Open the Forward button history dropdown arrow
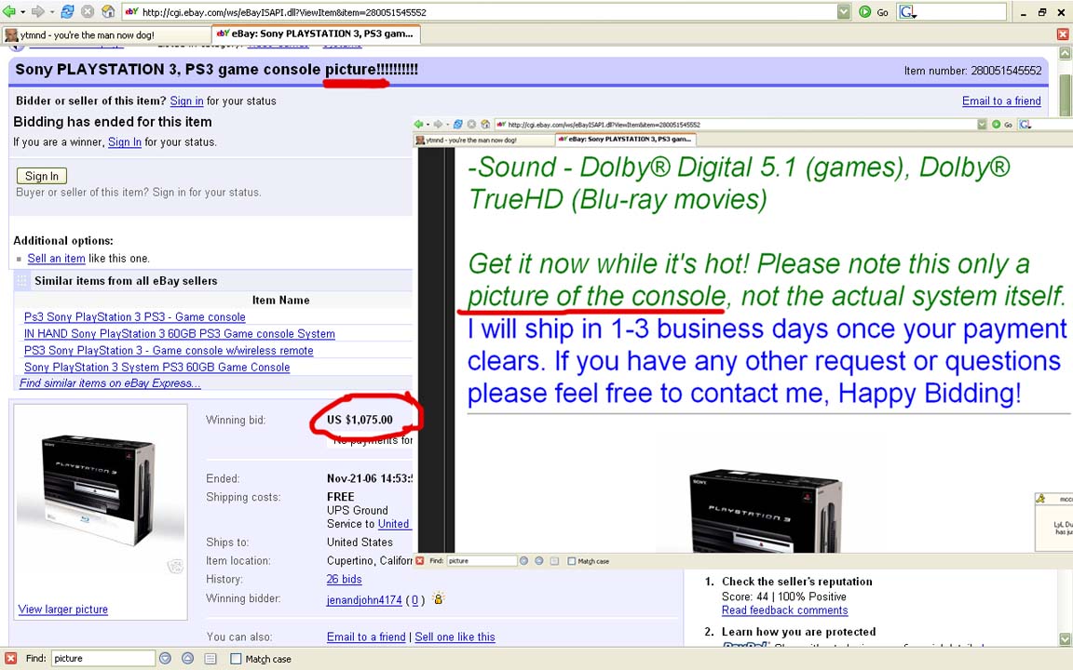1073x670 pixels. [50, 11]
